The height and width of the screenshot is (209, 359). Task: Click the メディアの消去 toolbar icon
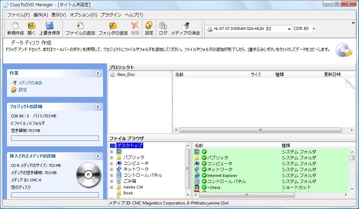[185, 26]
